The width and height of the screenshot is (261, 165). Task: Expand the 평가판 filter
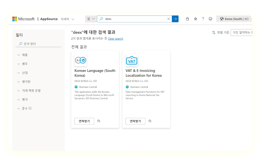tap(24, 82)
